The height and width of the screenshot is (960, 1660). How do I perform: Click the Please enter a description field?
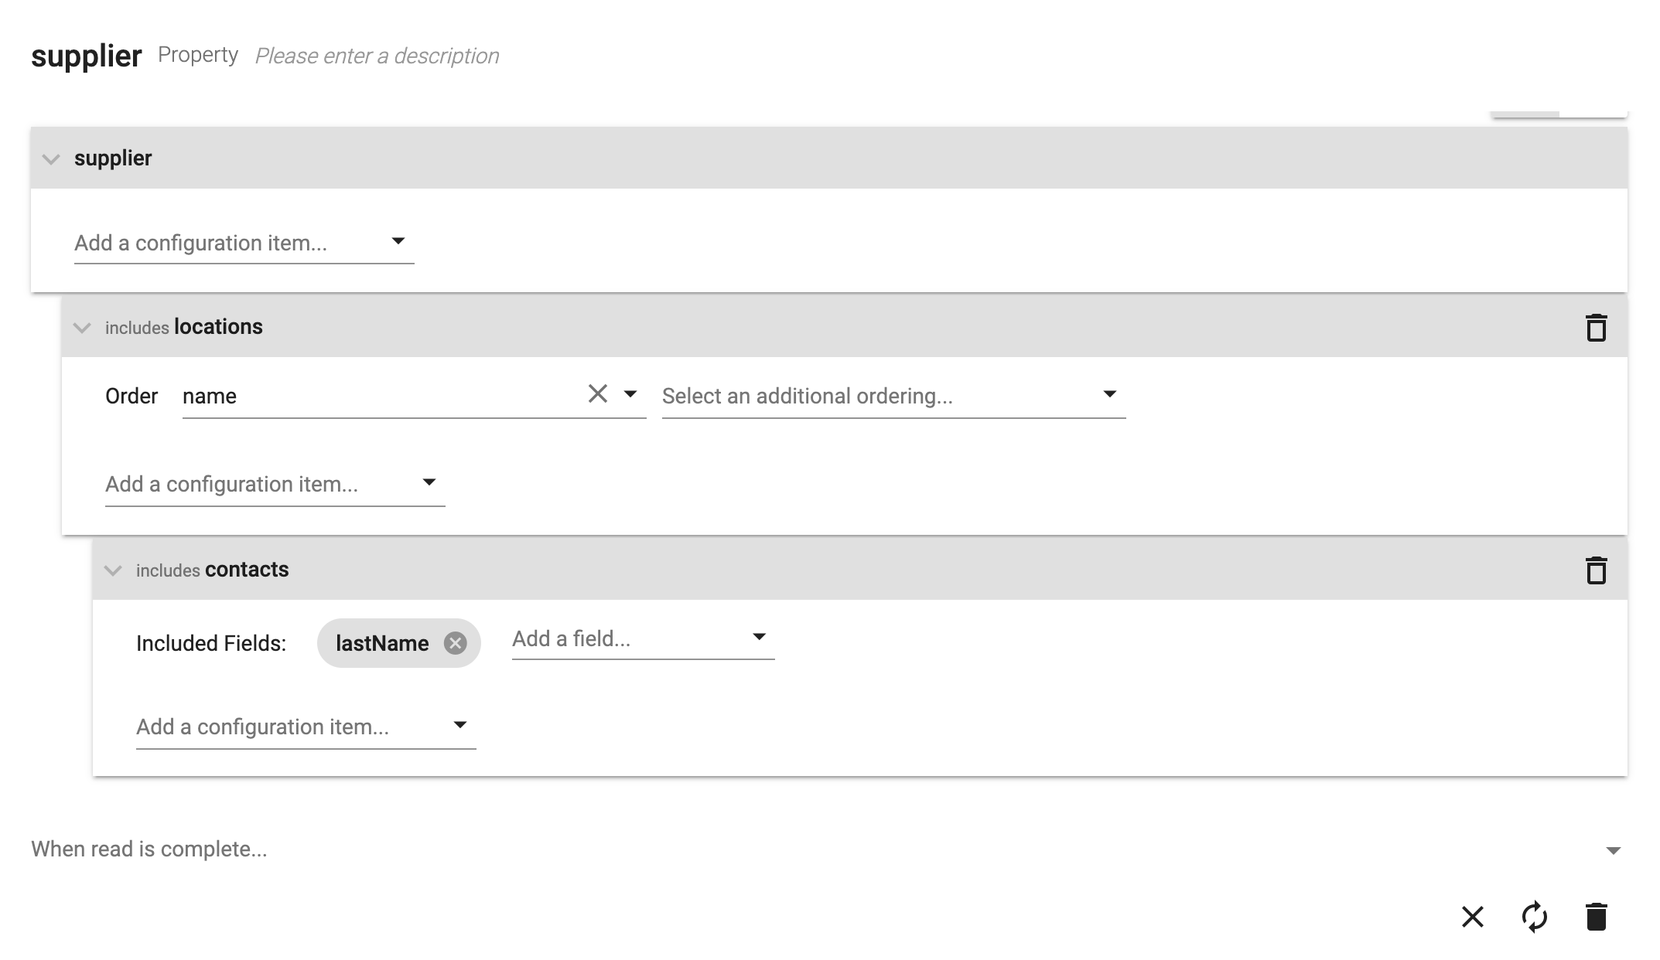coord(377,56)
